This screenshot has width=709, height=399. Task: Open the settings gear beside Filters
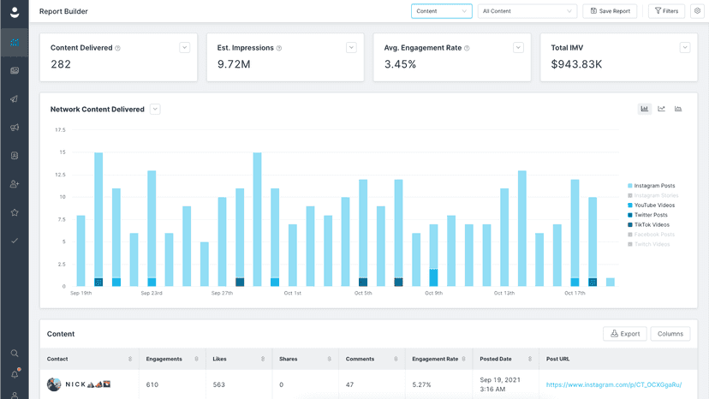(x=697, y=11)
